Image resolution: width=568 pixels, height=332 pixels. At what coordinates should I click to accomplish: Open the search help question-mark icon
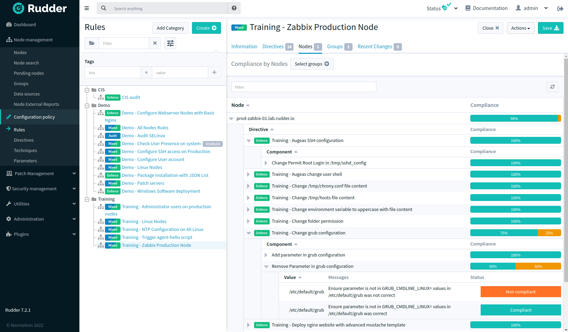pos(234,8)
